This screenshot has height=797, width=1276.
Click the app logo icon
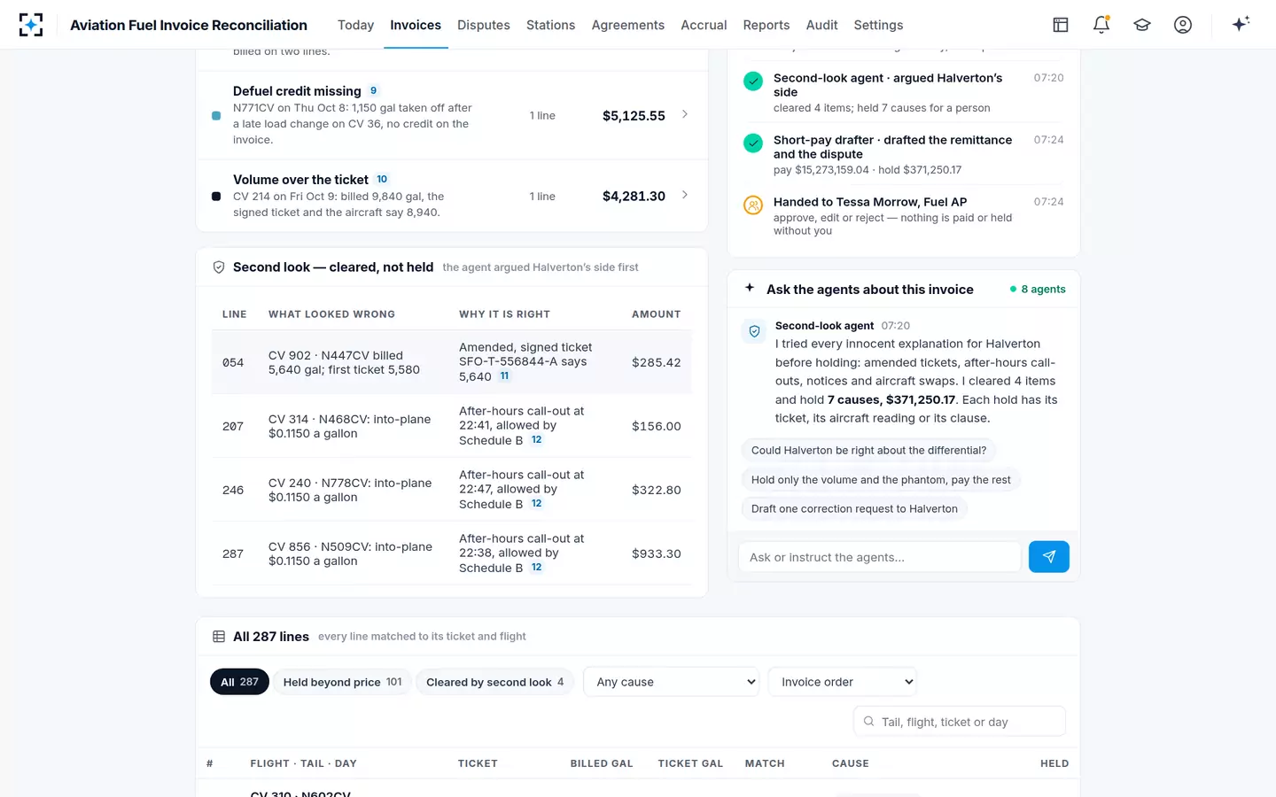point(31,25)
